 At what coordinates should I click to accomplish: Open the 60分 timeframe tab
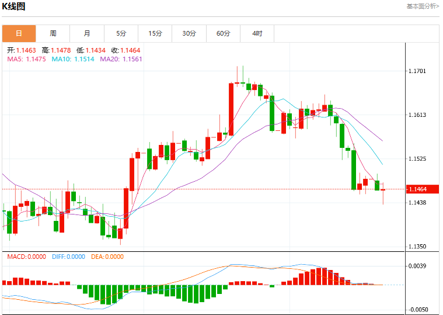(x=223, y=33)
